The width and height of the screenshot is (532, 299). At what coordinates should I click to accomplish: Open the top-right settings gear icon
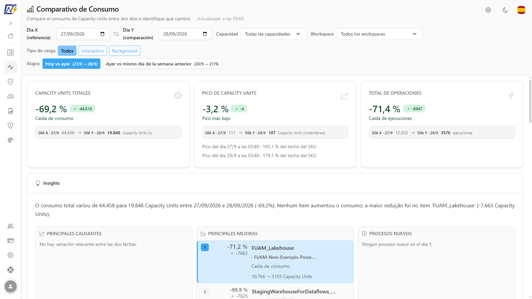488,10
